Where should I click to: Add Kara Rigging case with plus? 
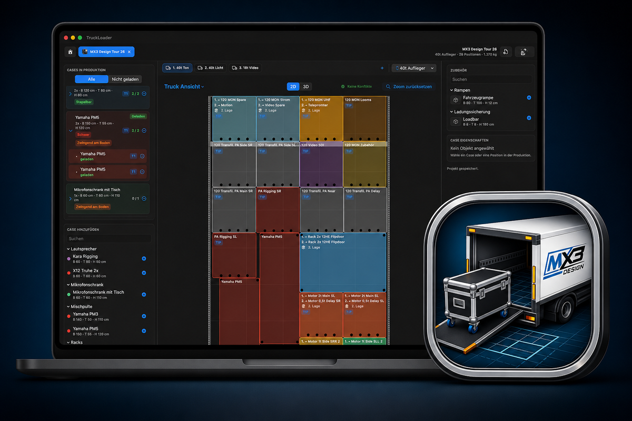[x=144, y=259]
